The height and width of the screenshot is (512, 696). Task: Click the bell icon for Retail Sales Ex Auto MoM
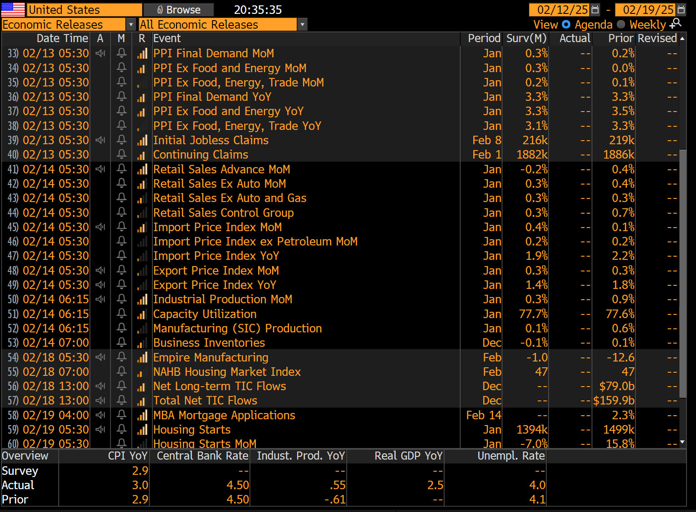pyautogui.click(x=121, y=184)
